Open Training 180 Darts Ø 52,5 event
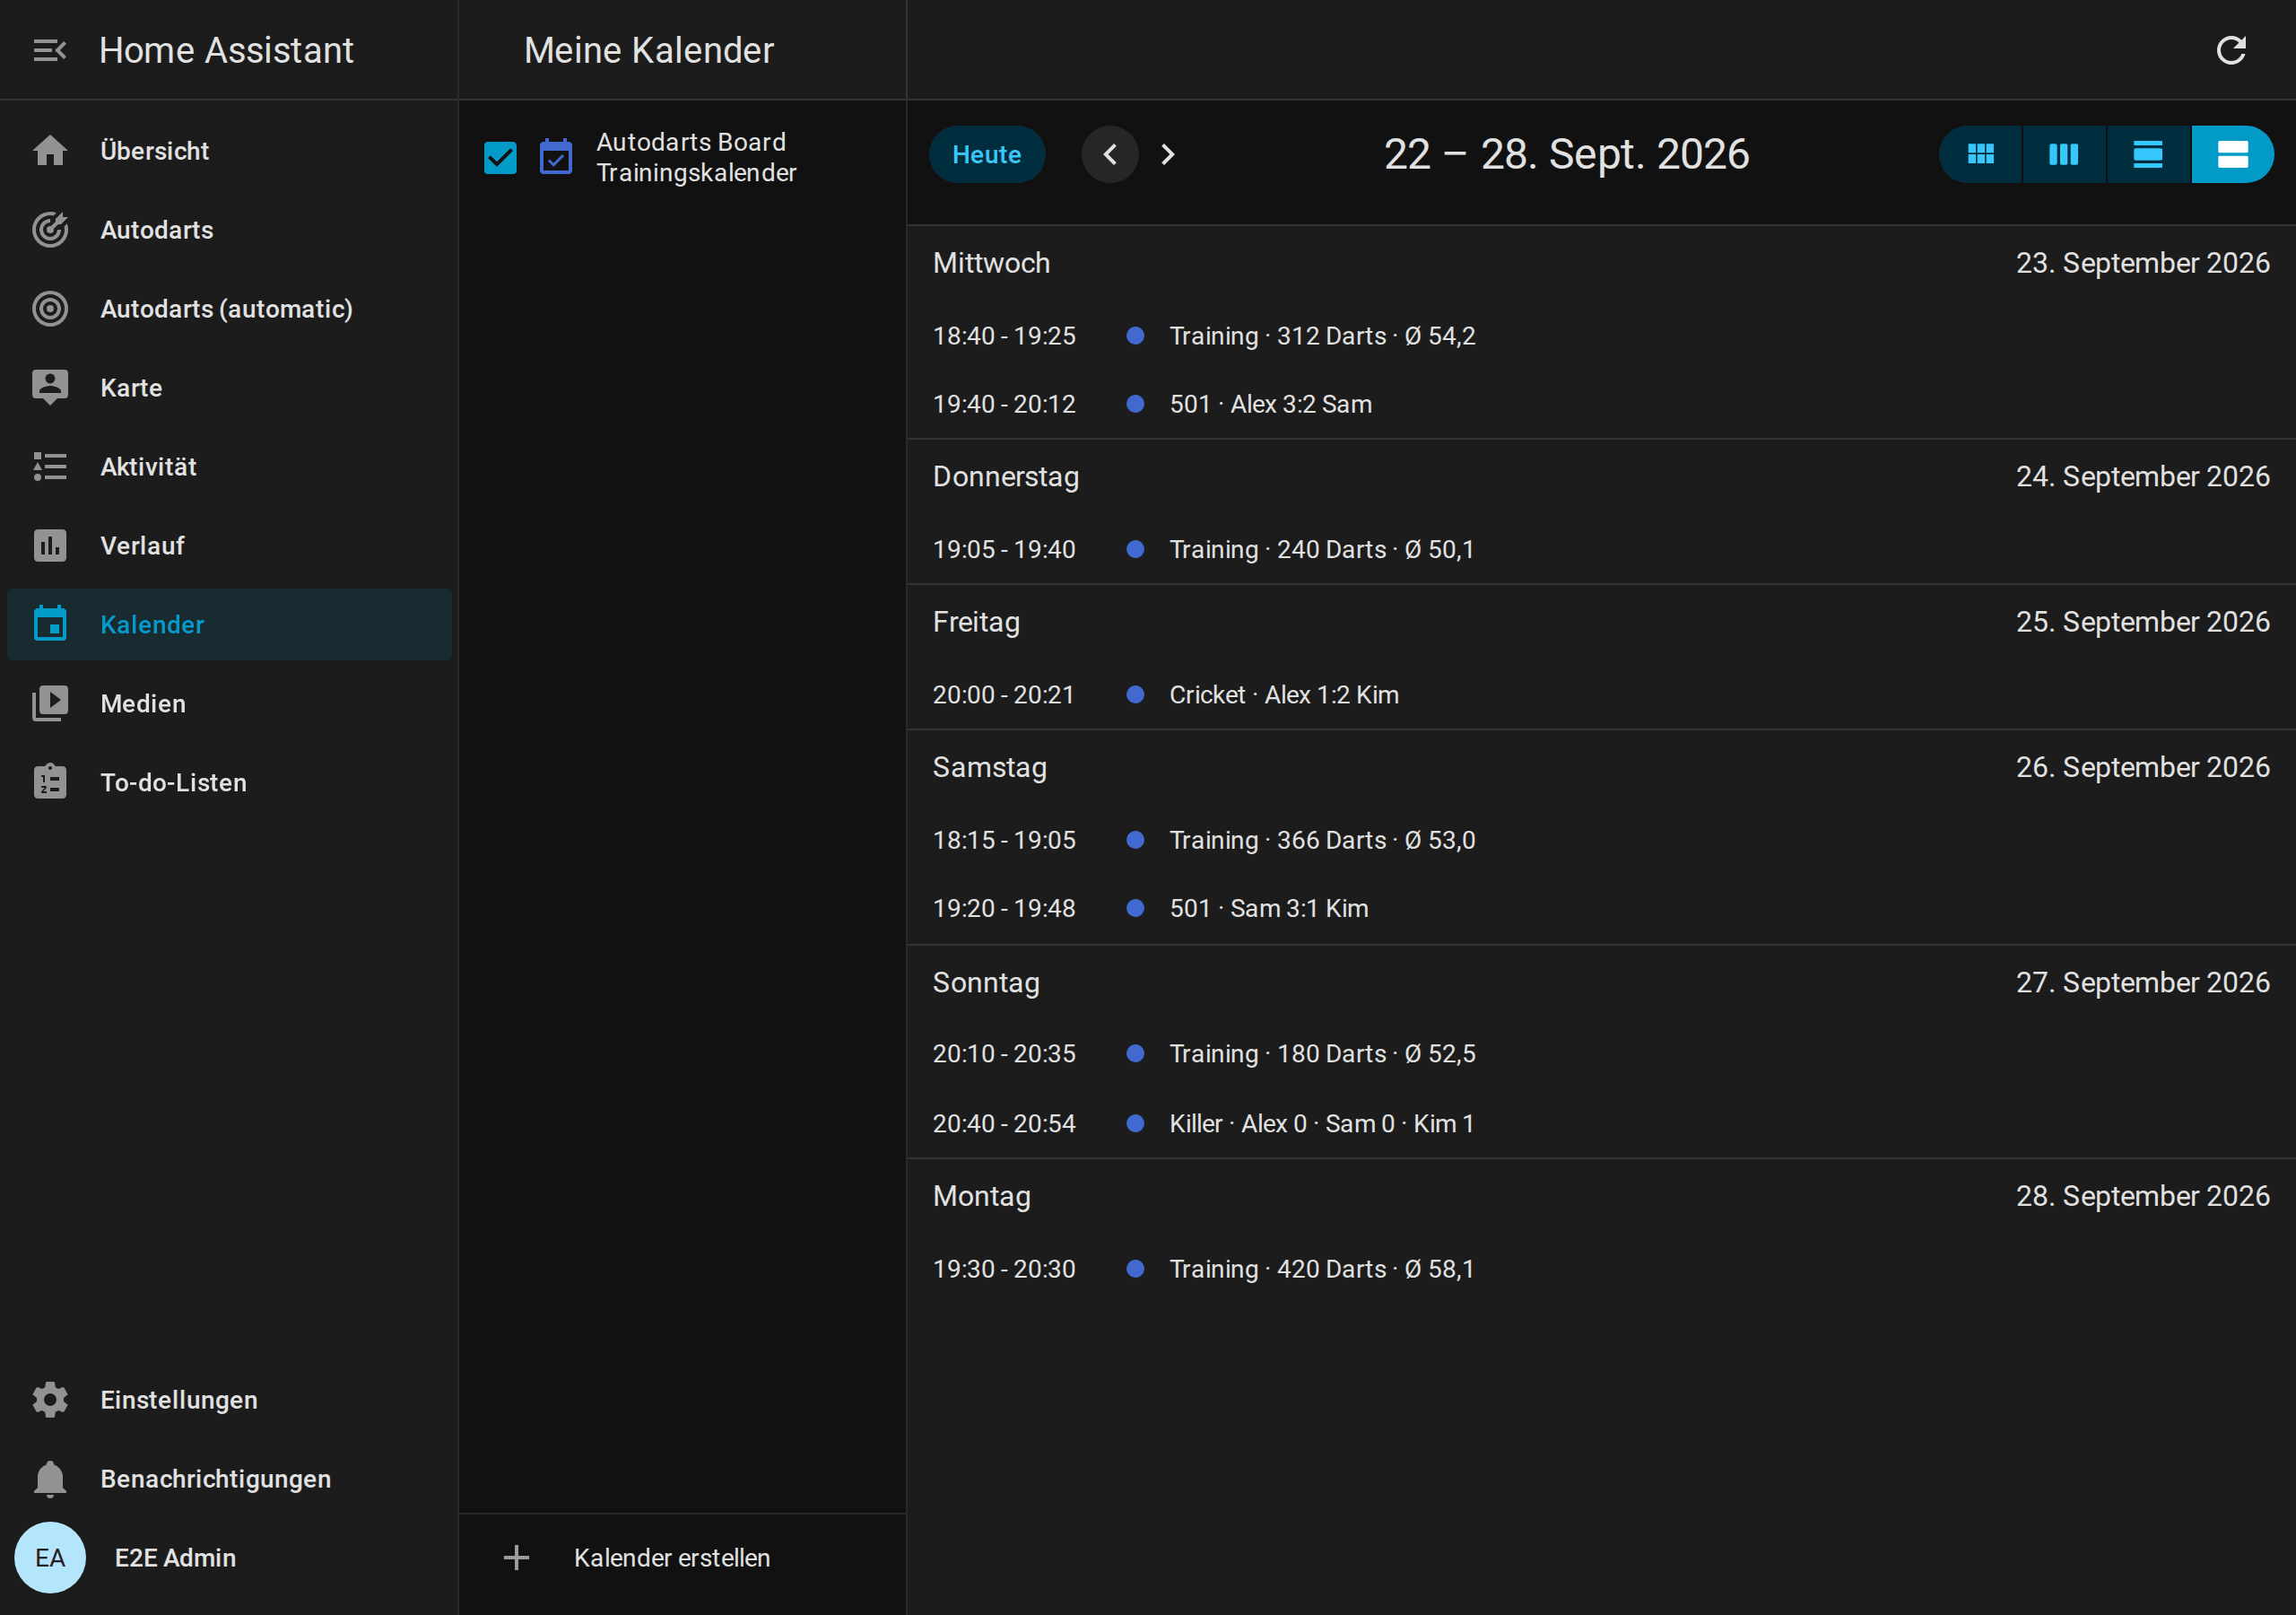The image size is (2296, 1615). pos(1322,1053)
